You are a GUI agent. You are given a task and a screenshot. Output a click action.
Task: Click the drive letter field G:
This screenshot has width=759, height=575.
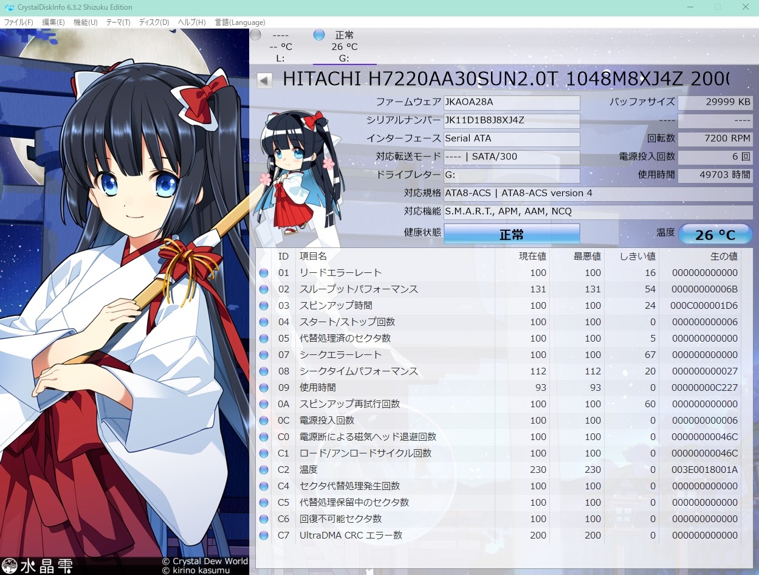pyautogui.click(x=512, y=175)
